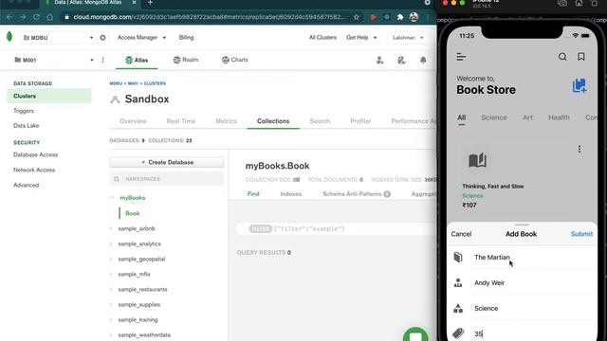Select Health category in Book Store app

559,117
